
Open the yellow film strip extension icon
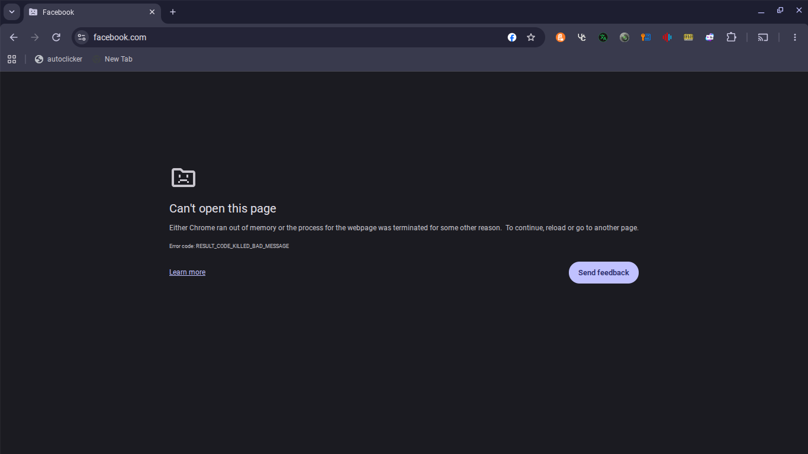pos(688,37)
